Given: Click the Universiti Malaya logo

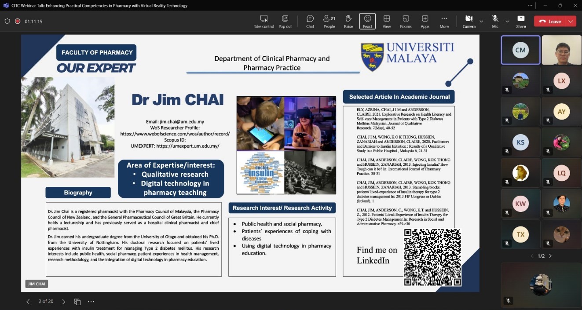Looking at the screenshot, I should pyautogui.click(x=407, y=57).
